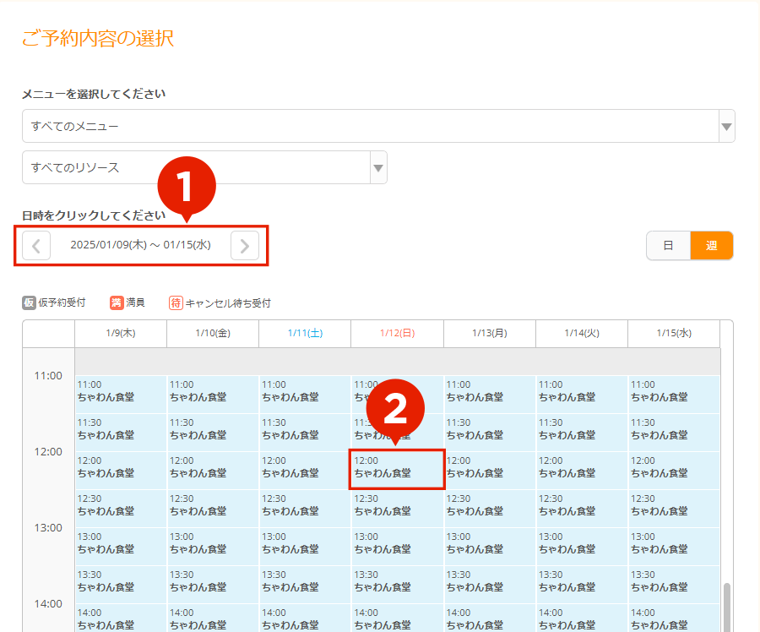This screenshot has height=632, width=760.
Task: Open the すべてのリソース dropdown
Action: pos(196,167)
